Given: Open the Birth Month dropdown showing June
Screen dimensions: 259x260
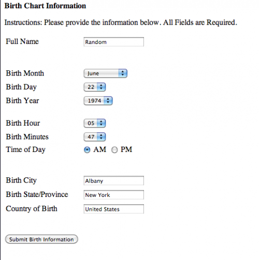Looking at the screenshot, I should [x=106, y=73].
